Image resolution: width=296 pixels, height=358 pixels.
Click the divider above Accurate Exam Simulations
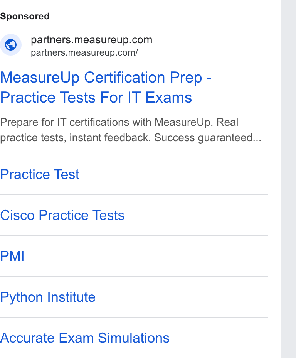click(134, 317)
